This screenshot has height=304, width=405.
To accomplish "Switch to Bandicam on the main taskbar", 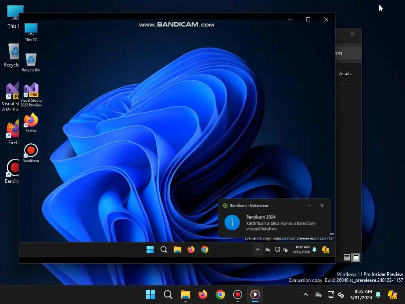I will (238, 294).
